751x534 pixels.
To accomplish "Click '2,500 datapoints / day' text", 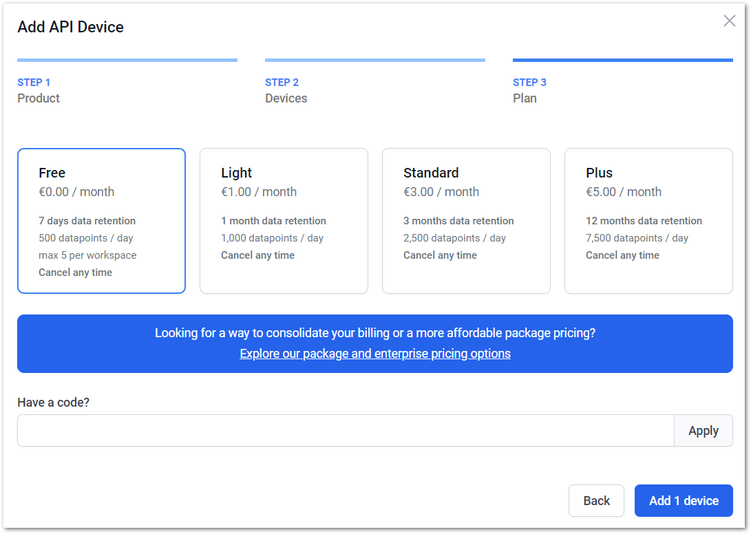I will [454, 238].
